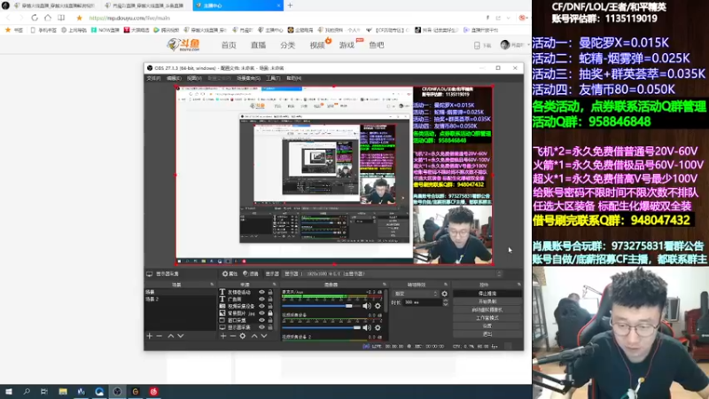Unlock the 背景图片 image source
The width and height of the screenshot is (709, 399).
coord(270,313)
